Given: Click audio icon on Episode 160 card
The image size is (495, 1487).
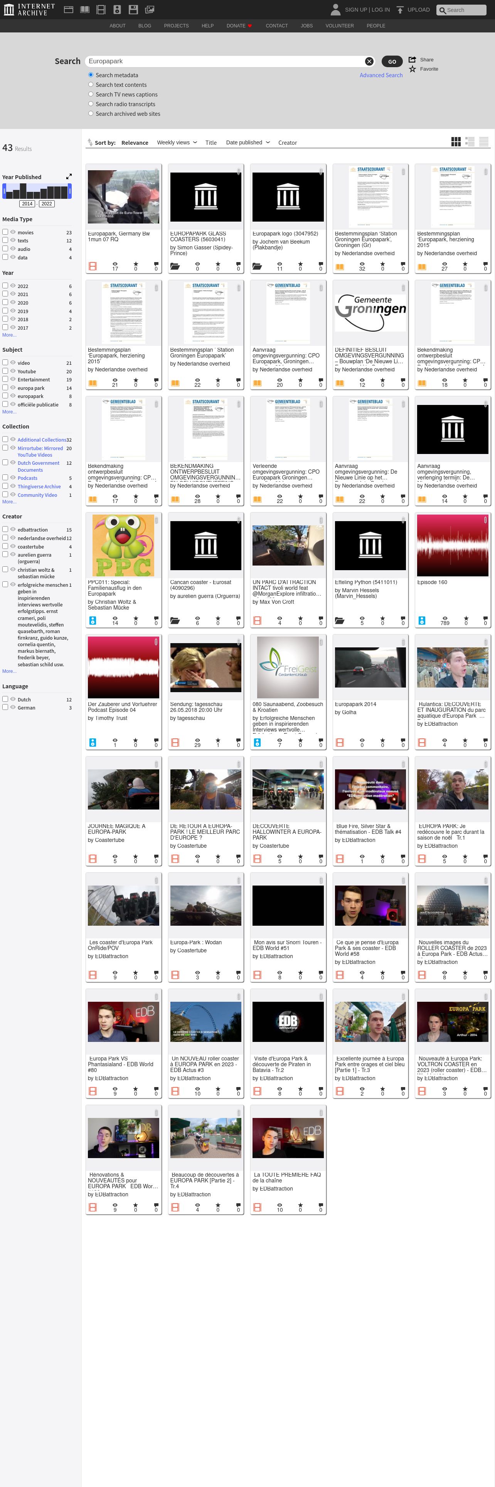Looking at the screenshot, I should click(x=422, y=620).
